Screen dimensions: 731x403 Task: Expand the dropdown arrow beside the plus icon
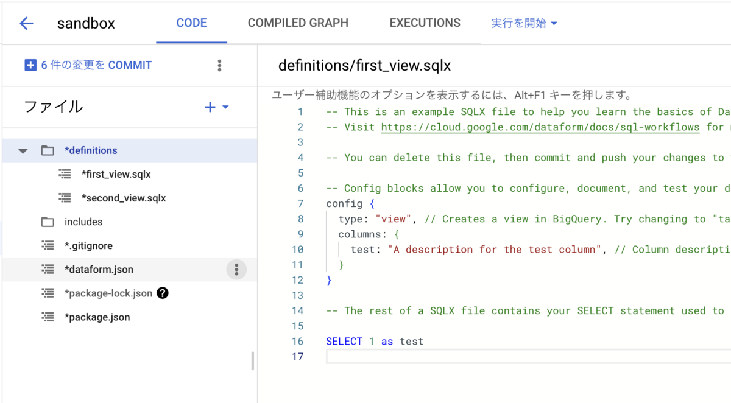(x=225, y=107)
